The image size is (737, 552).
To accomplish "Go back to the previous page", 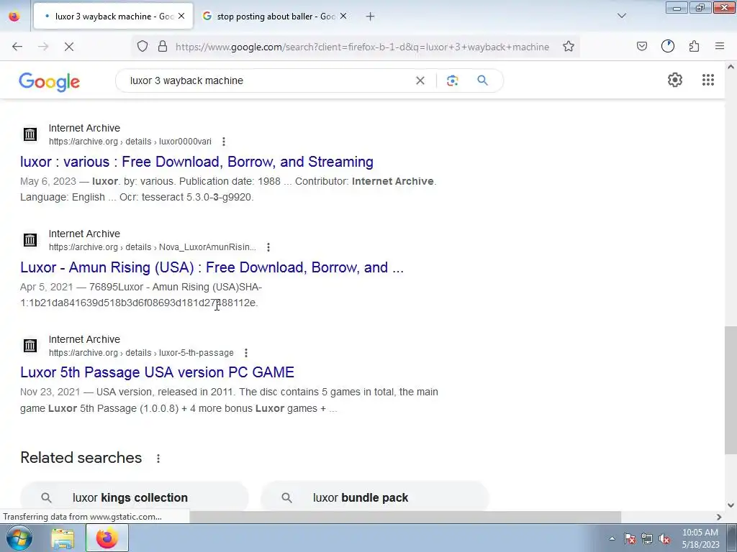I will [17, 47].
